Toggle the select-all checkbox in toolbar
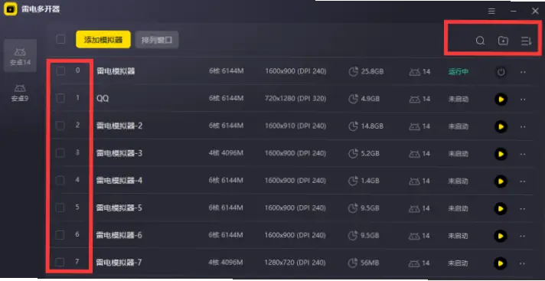 click(60, 39)
